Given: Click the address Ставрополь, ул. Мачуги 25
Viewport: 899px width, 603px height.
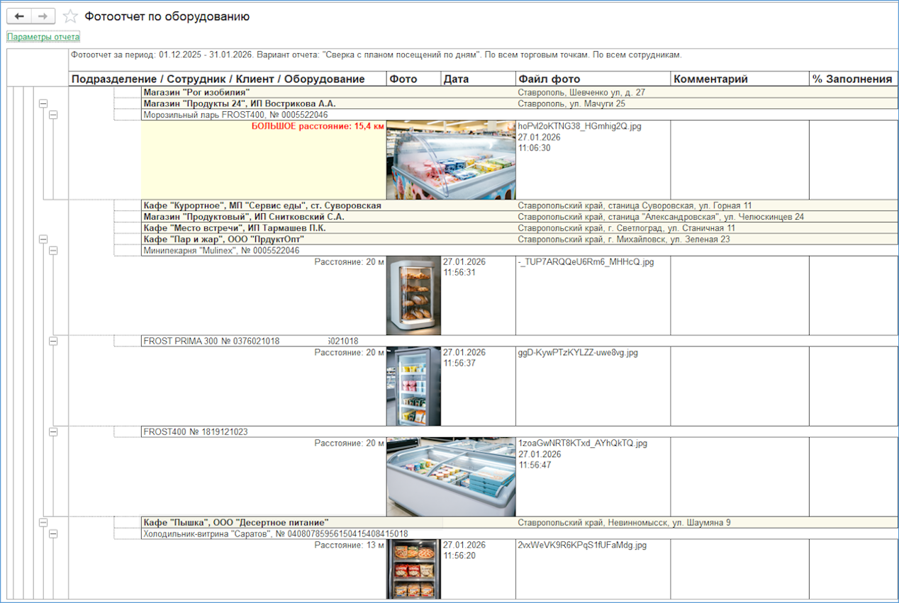Looking at the screenshot, I should click(571, 103).
